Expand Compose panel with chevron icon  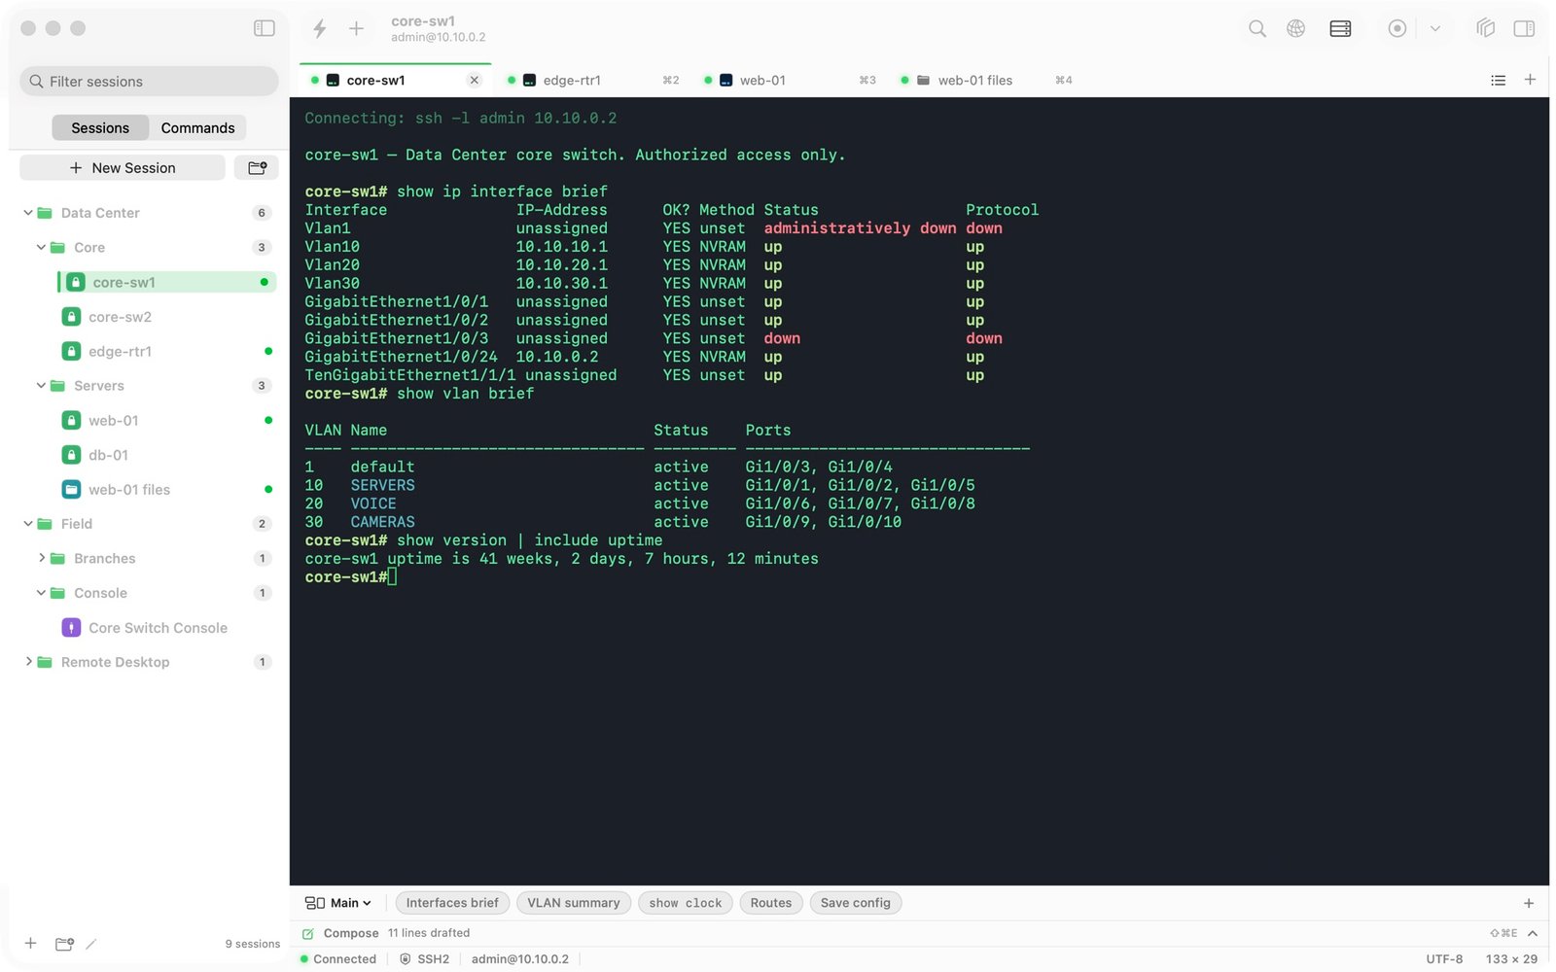[1532, 933]
